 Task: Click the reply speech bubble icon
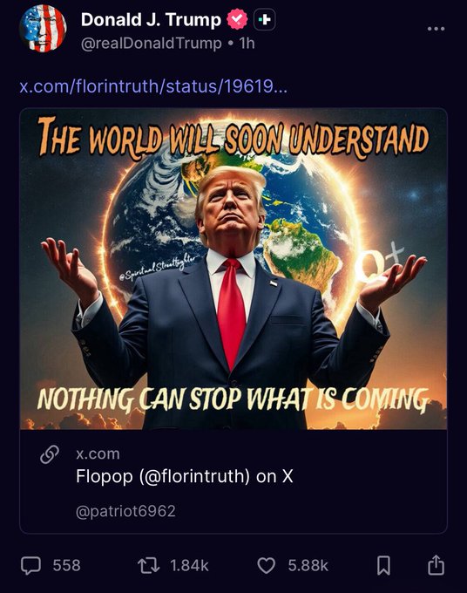30,565
